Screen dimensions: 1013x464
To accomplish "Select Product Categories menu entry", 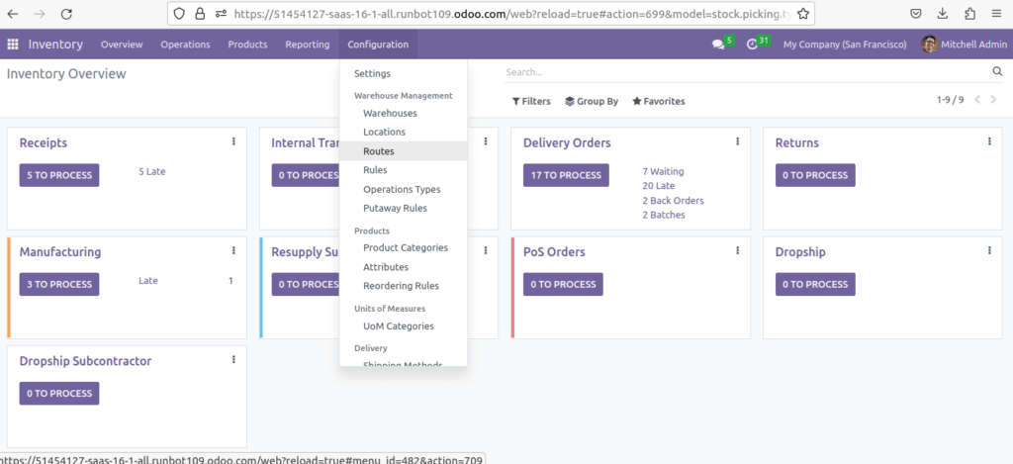I will (x=404, y=247).
